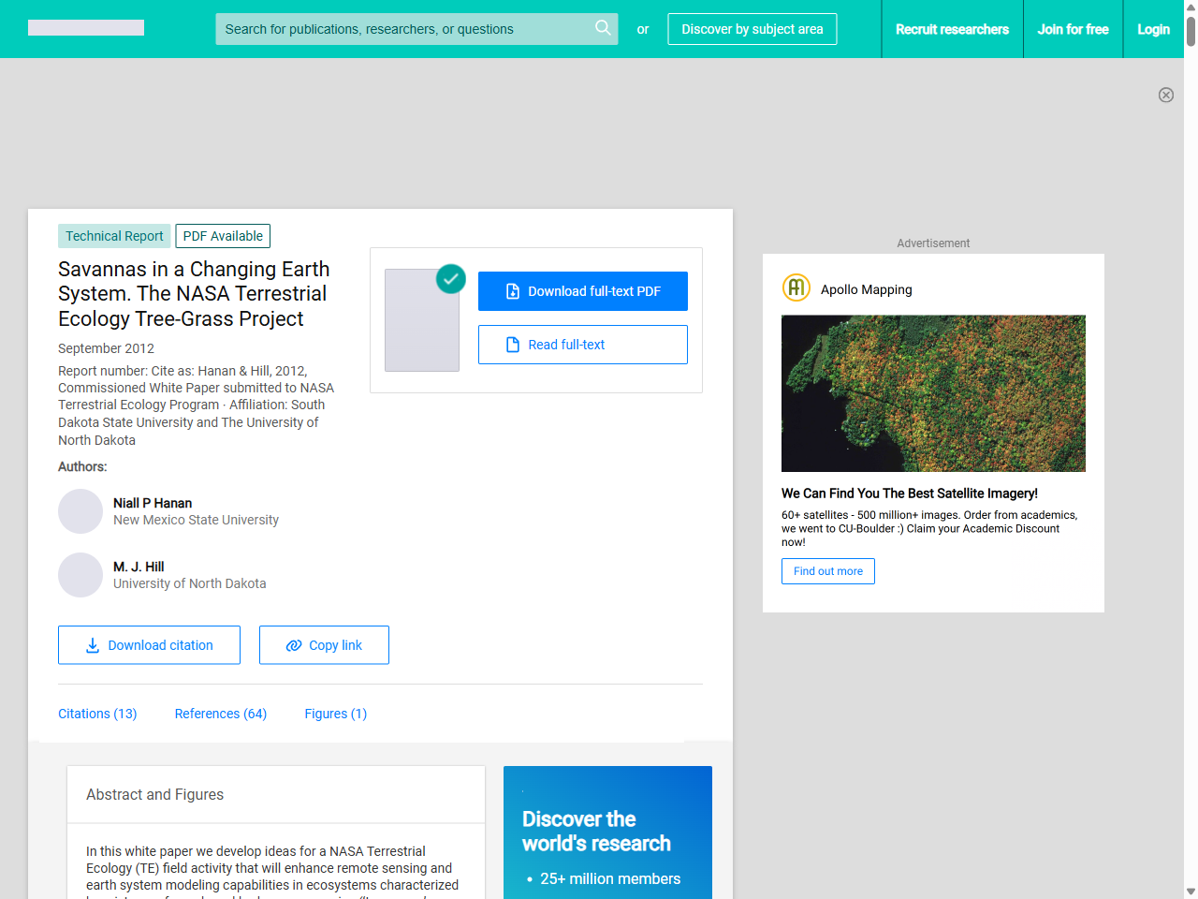Open M. J. Hill's avatar

80,575
